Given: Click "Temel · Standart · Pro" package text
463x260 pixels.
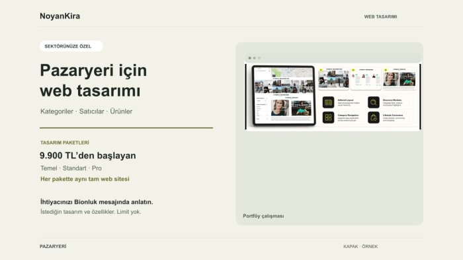Looking at the screenshot, I should (71, 168).
